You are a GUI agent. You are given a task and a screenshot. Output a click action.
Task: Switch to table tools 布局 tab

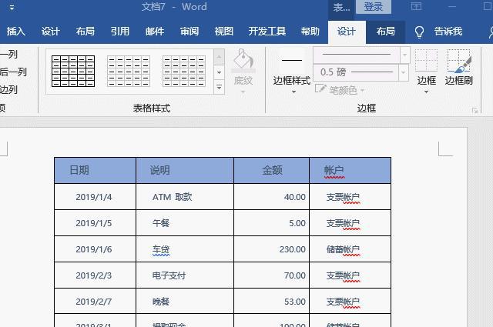pyautogui.click(x=385, y=32)
